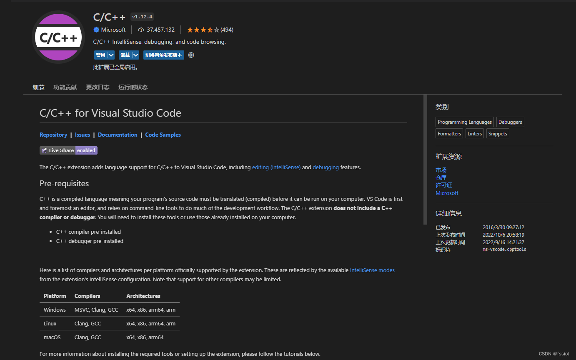Open the Microsoft resource link in sidebar
This screenshot has height=360, width=576.
(447, 193)
